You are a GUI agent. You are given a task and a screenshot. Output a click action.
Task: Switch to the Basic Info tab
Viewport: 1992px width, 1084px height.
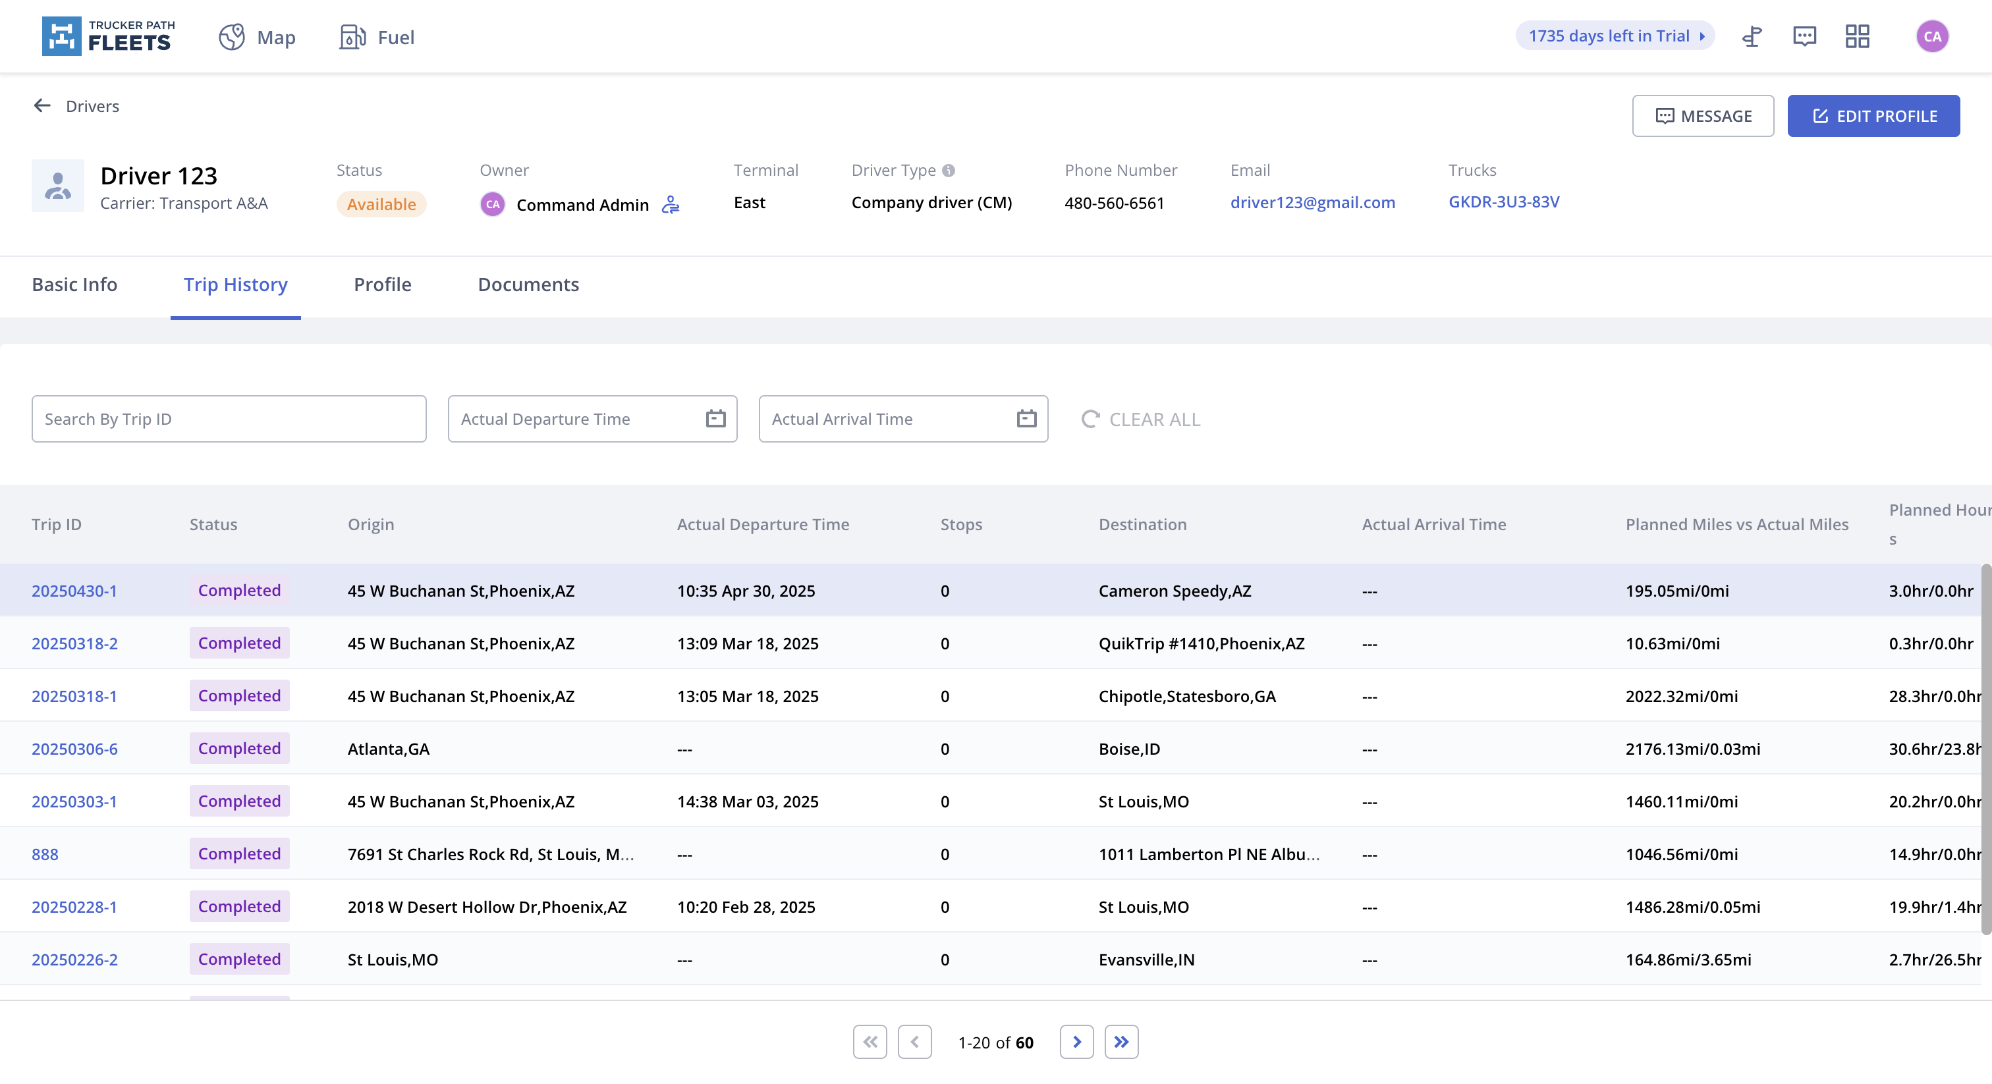pos(74,285)
